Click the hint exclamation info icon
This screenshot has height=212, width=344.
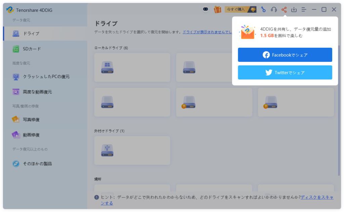tap(96, 197)
